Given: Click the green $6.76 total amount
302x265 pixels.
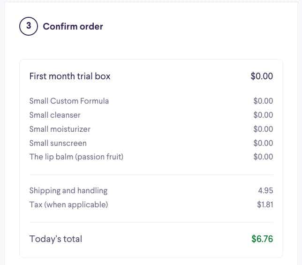Looking at the screenshot, I should (x=262, y=239).
